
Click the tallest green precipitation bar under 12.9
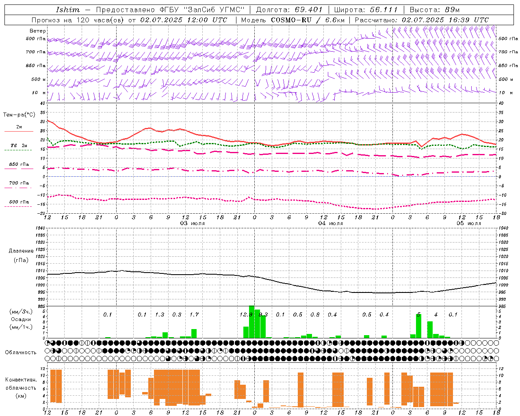point(251,322)
